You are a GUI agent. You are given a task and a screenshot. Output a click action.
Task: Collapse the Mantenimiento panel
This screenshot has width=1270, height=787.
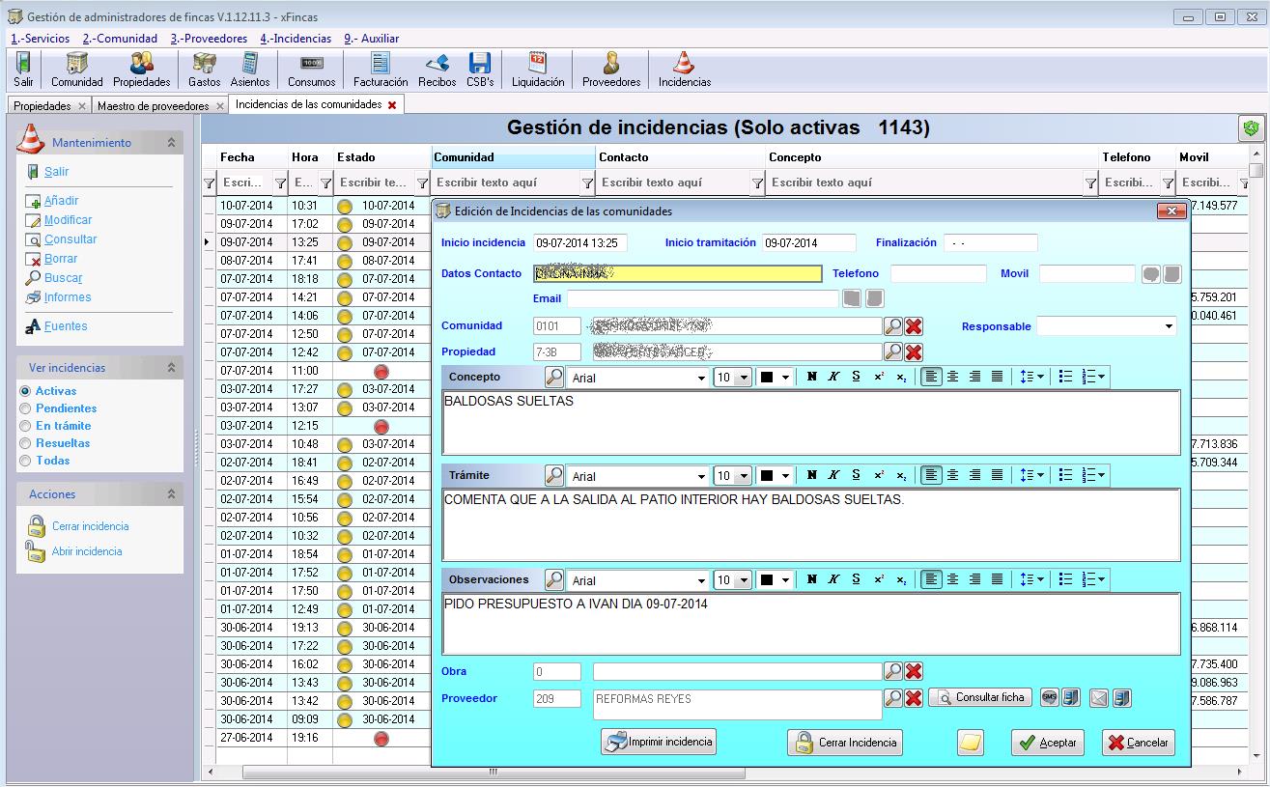point(171,142)
